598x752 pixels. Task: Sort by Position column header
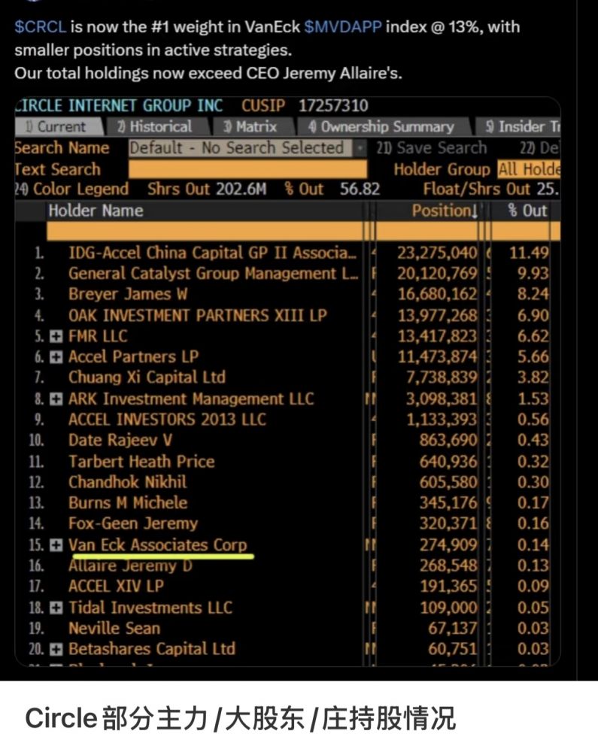445,211
